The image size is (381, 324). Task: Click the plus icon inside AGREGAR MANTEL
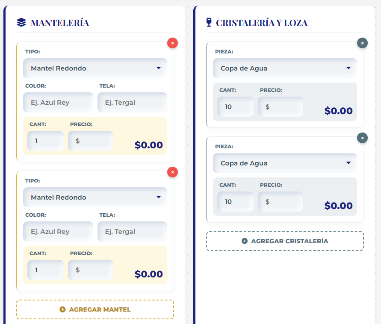62,309
